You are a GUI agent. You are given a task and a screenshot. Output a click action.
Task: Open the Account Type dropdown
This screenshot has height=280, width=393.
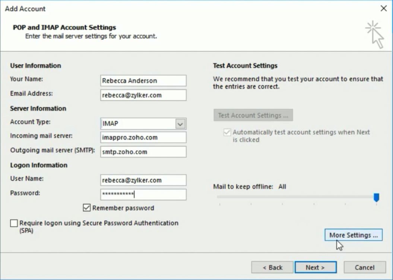[x=143, y=123]
